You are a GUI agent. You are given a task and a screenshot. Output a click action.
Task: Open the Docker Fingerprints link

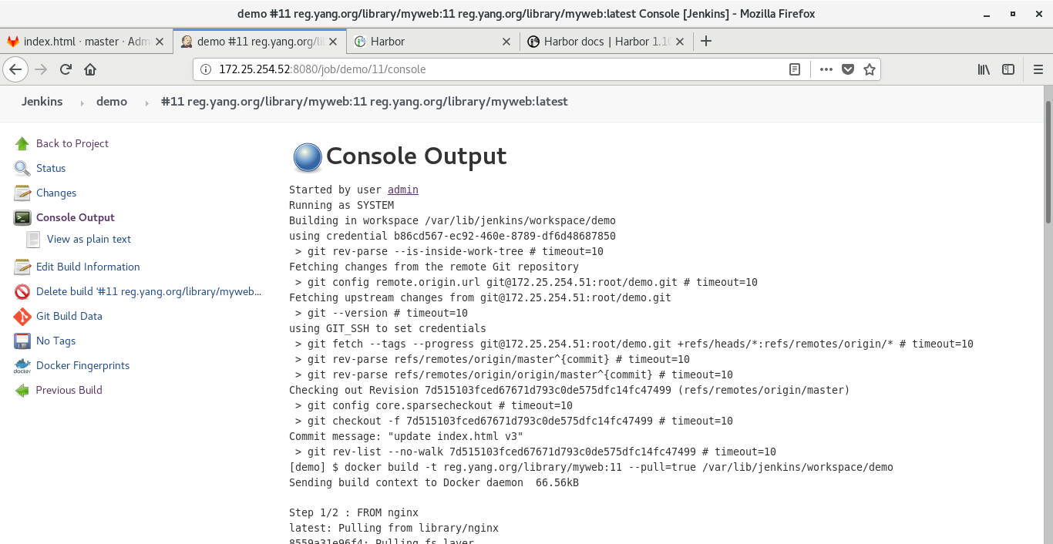(82, 365)
